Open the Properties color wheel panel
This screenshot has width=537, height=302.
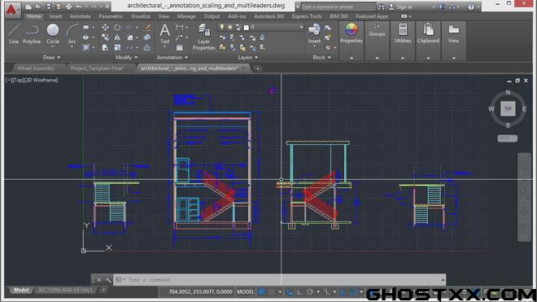(x=351, y=33)
